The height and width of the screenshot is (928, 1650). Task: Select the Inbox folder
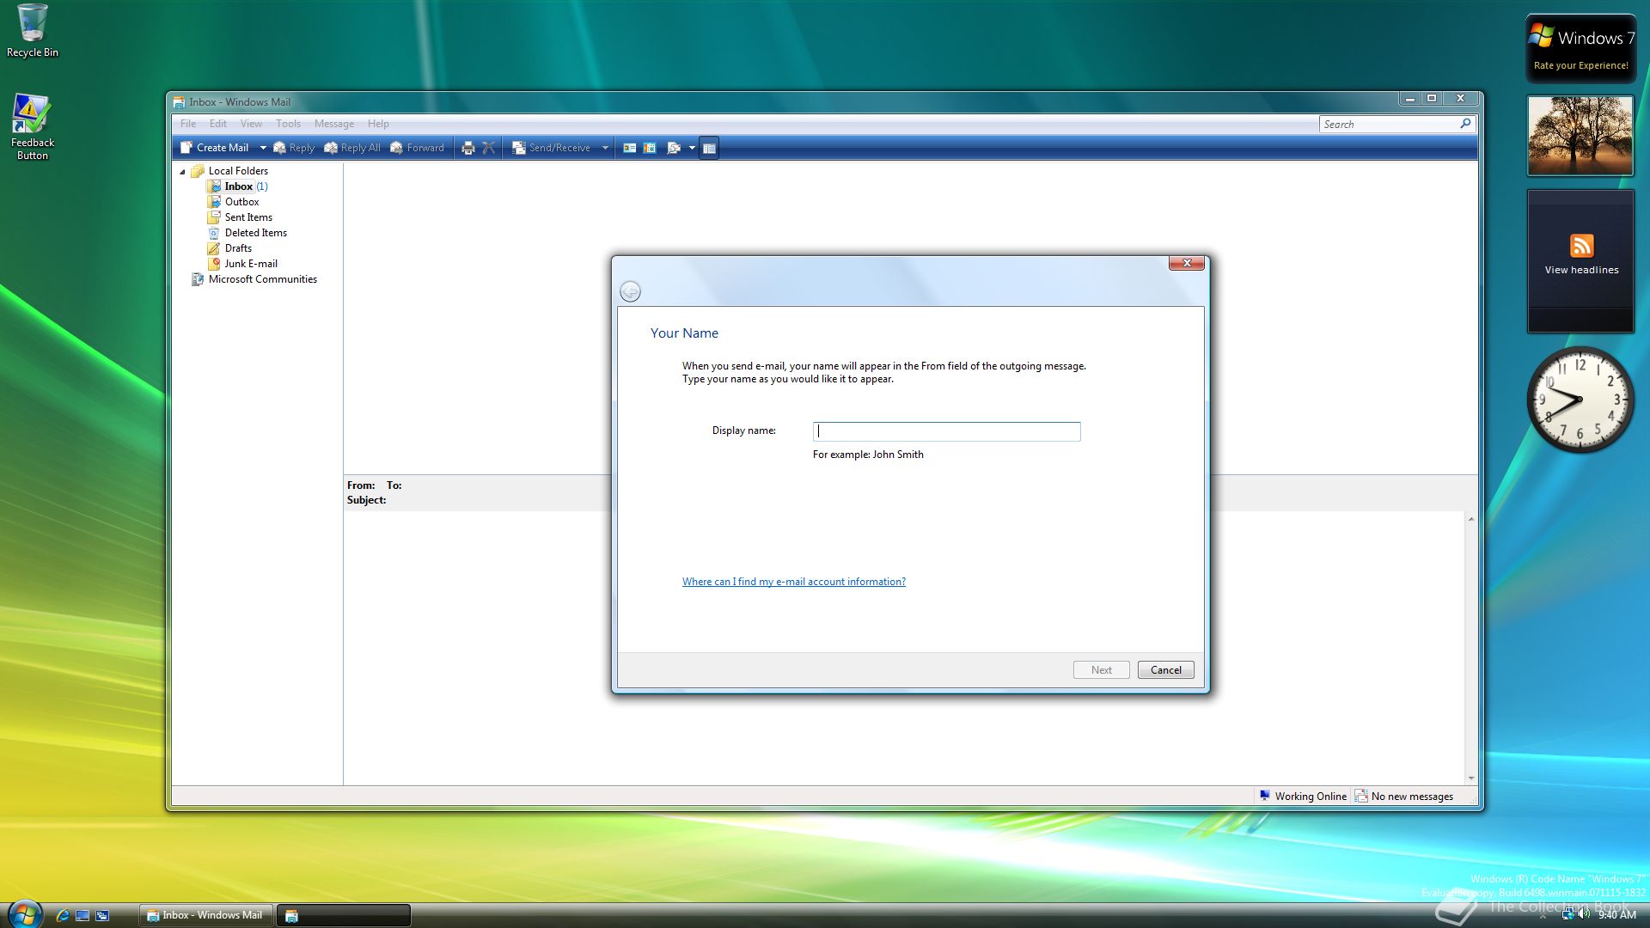point(239,186)
